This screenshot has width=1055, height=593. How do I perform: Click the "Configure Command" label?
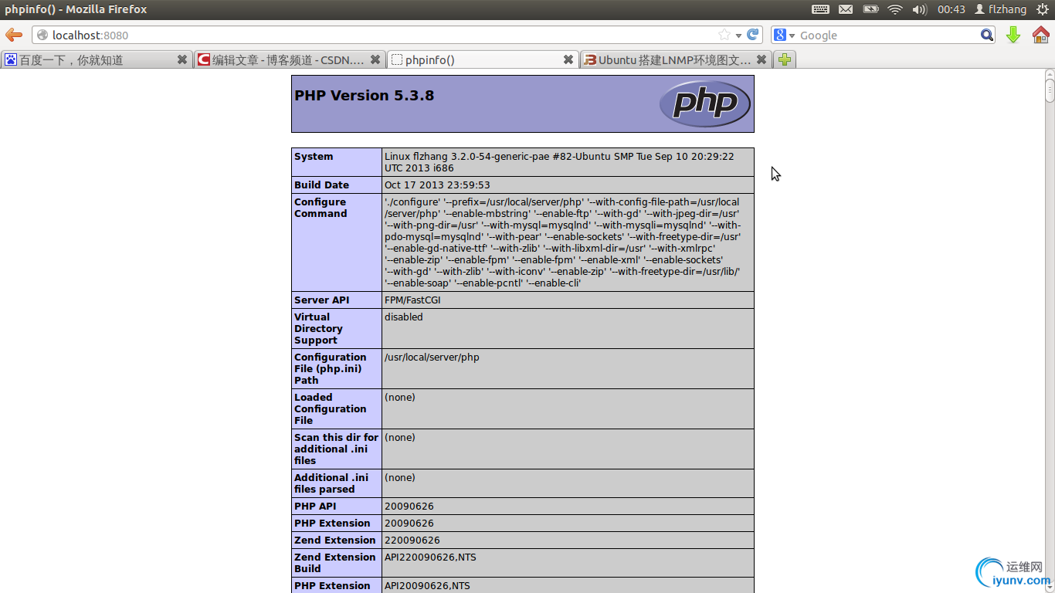321,208
